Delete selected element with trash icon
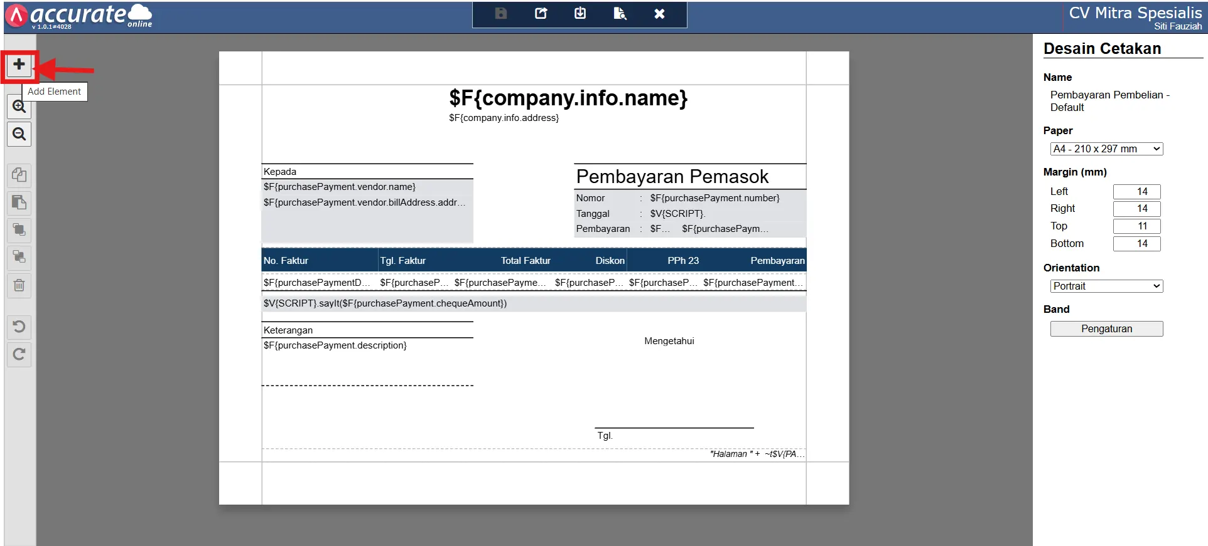 click(x=19, y=285)
